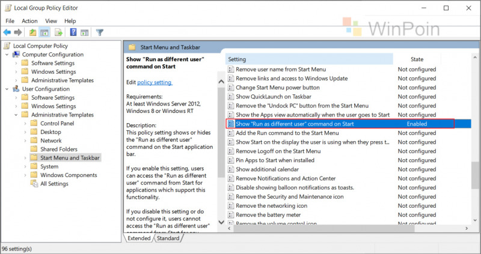
Task: Click policy icon for Remove user name from Start Menu
Action: 231,69
